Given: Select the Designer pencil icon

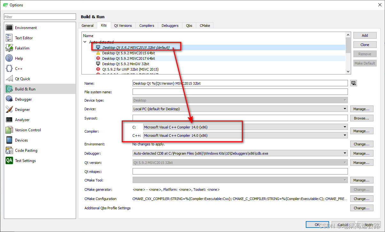Looking at the screenshot, I should 9,110.
